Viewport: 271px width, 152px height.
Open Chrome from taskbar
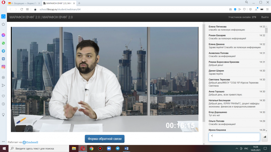92,148
